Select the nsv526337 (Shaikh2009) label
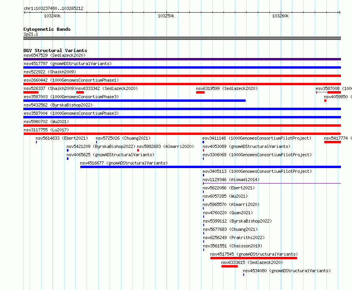352x290 pixels. pos(50,88)
